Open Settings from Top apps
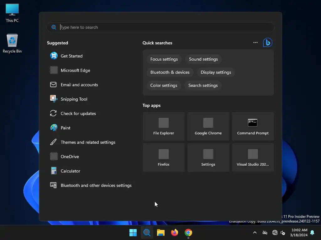 click(208, 157)
